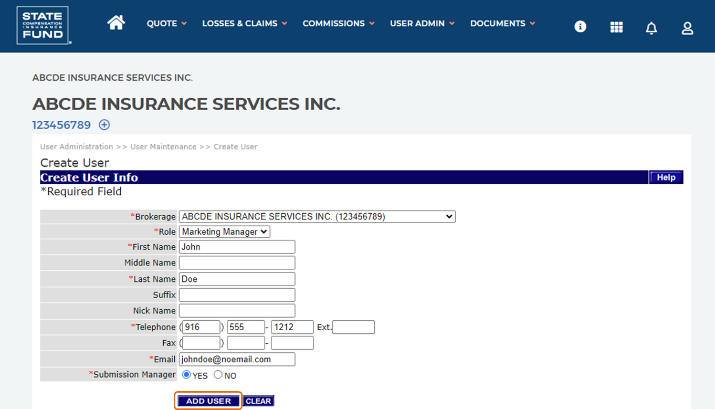Expand the plus icon beside 123456789

[x=104, y=125]
